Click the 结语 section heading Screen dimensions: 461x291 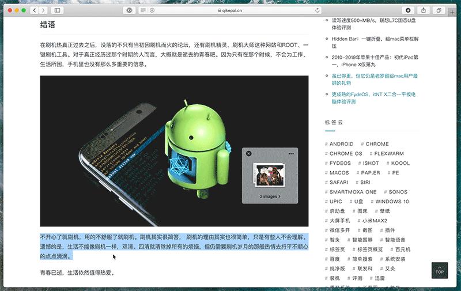[48, 24]
